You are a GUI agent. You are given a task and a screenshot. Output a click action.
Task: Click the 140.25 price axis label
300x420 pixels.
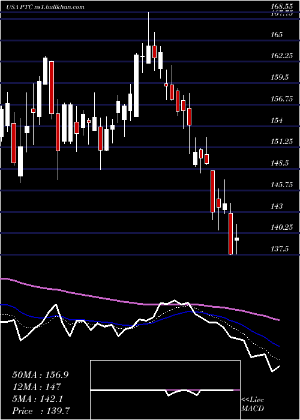281,227
